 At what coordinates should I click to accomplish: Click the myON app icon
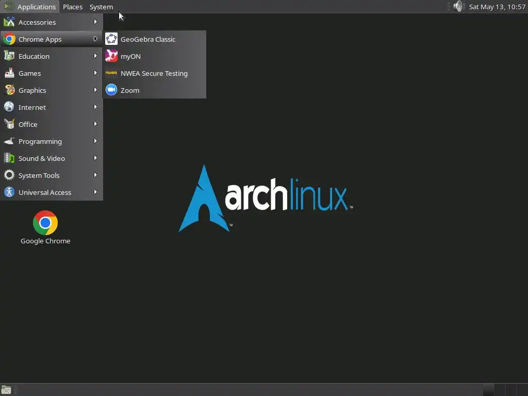(111, 56)
